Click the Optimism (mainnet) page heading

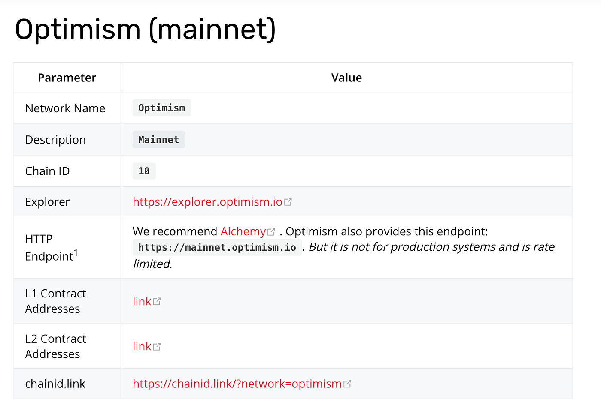pyautogui.click(x=146, y=30)
